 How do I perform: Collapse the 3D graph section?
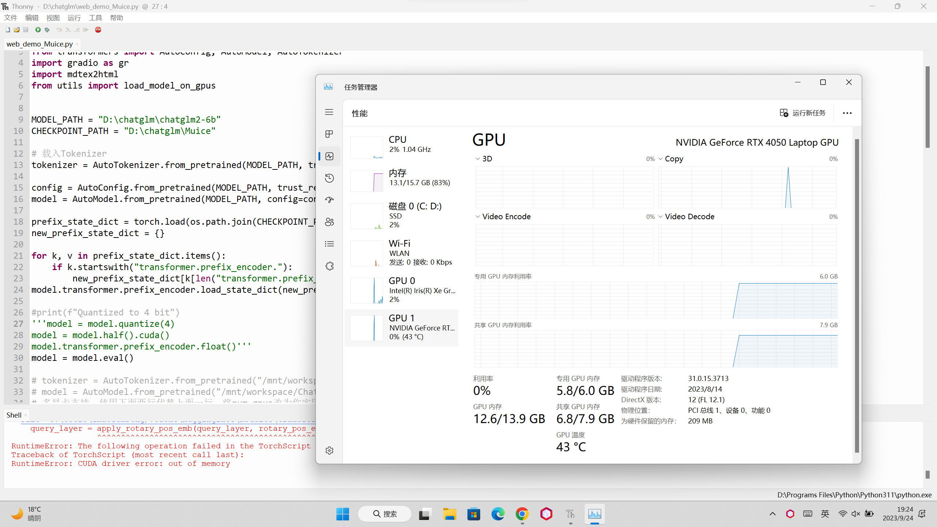(x=478, y=158)
